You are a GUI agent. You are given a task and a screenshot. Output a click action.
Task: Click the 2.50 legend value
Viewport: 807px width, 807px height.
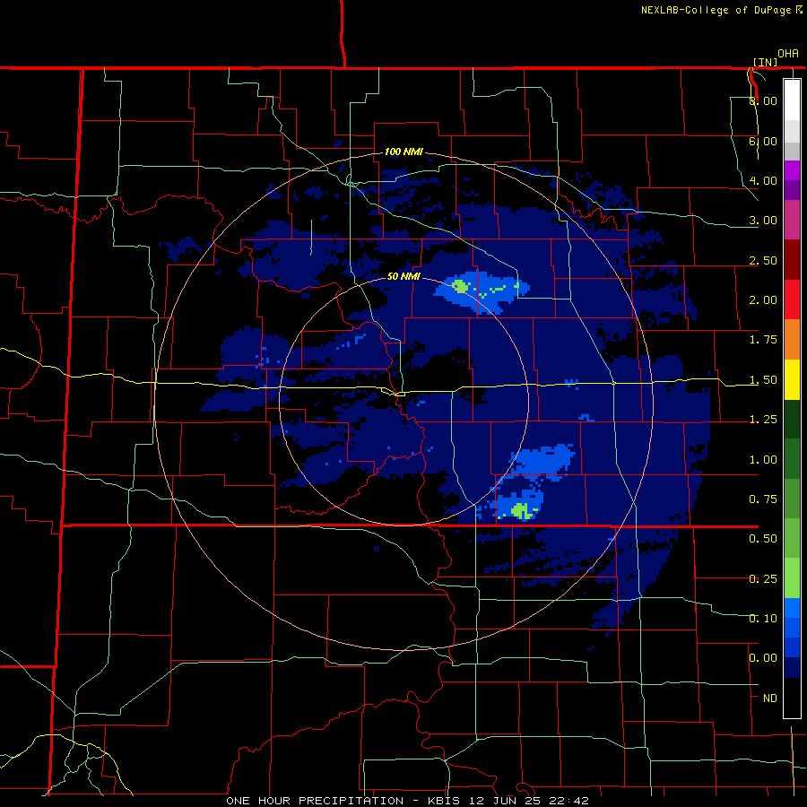(x=763, y=260)
